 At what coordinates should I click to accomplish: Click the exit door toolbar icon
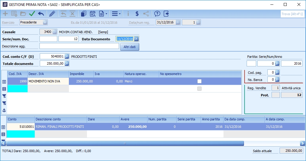point(166,14)
